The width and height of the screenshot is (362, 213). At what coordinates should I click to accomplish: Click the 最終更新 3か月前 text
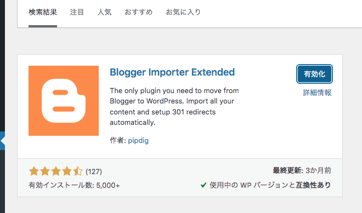point(302,171)
